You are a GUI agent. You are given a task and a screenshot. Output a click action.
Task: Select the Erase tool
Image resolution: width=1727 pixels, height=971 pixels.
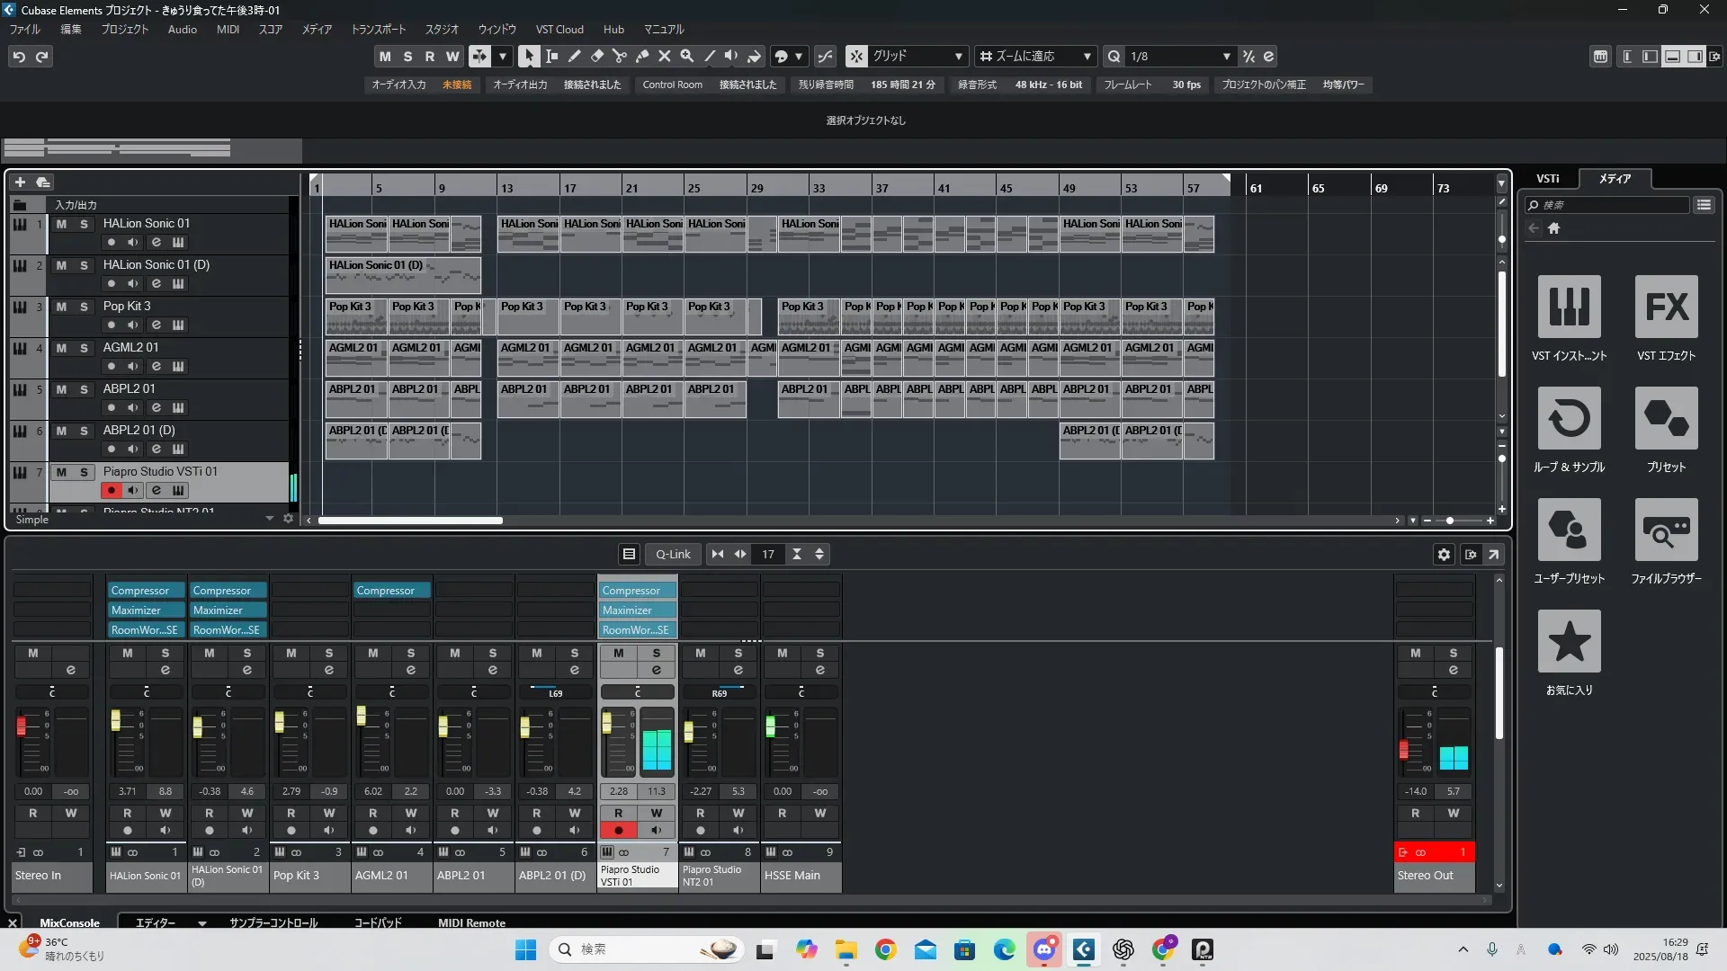point(596,56)
